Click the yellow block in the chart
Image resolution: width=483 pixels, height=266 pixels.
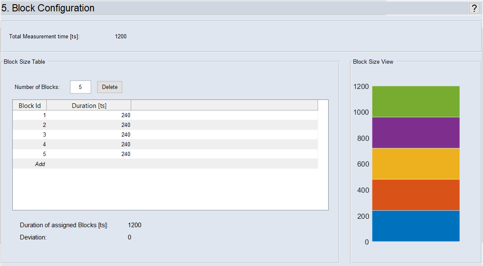pos(416,164)
